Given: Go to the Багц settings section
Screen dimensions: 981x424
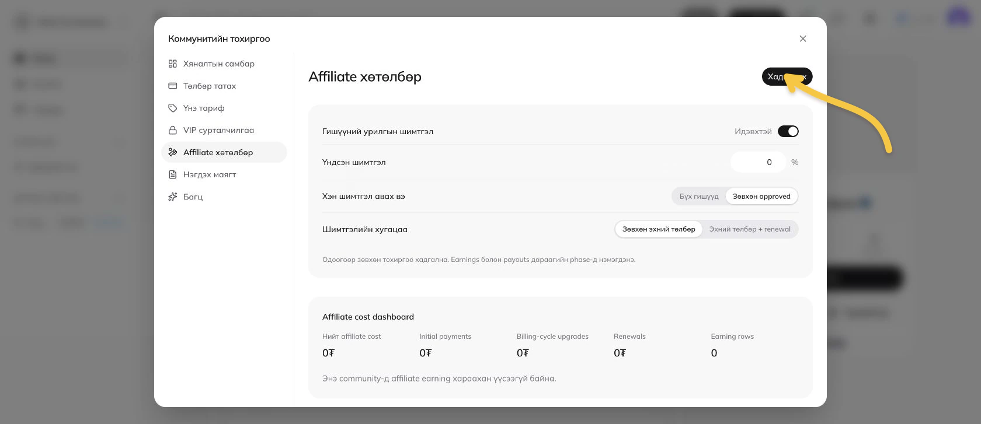Looking at the screenshot, I should pos(224,197).
